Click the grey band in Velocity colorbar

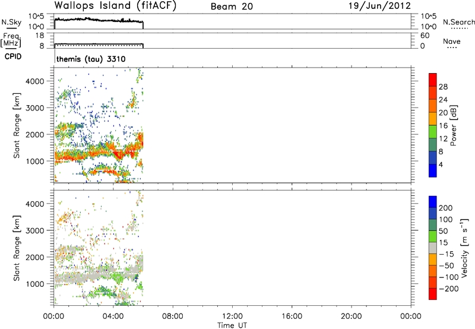(x=433, y=248)
